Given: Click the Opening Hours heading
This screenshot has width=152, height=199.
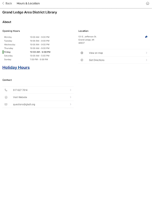Looking at the screenshot, I should click(11, 31).
